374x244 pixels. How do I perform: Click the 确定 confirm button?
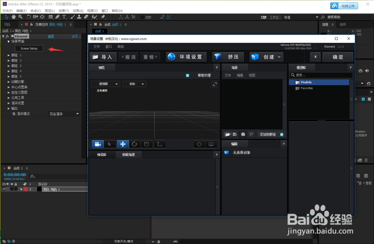(x=338, y=57)
